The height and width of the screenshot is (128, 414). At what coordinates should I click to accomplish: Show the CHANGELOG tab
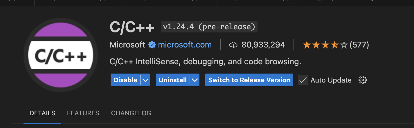pyautogui.click(x=131, y=113)
